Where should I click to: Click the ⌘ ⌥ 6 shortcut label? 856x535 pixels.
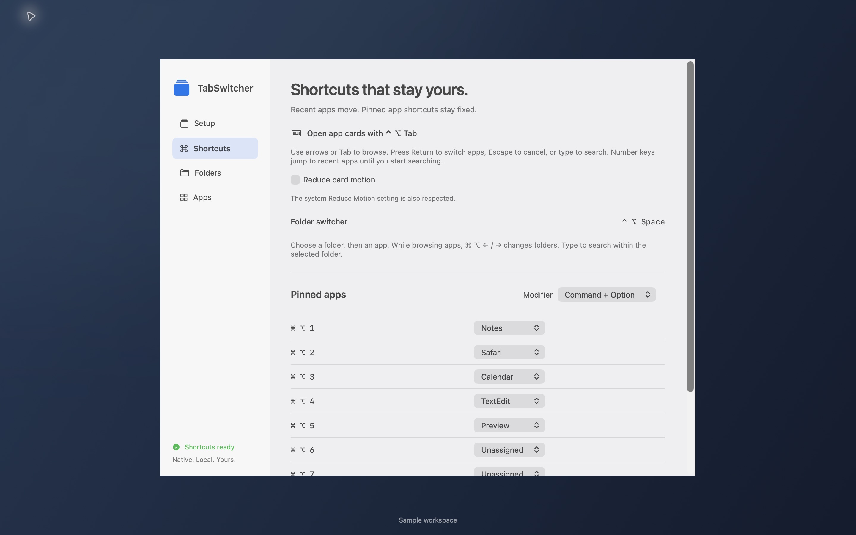(303, 450)
